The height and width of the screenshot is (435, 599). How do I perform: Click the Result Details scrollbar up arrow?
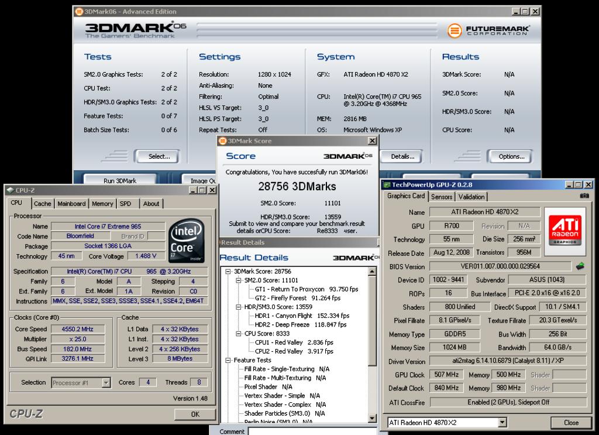(x=372, y=272)
